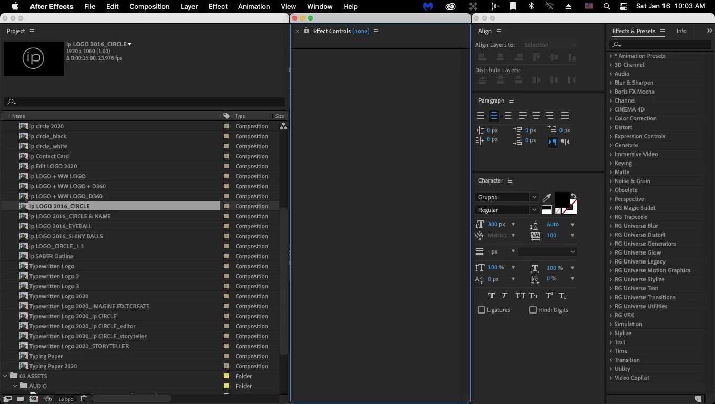715x404 pixels.
Task: Toggle All Caps text style
Action: pyautogui.click(x=520, y=296)
